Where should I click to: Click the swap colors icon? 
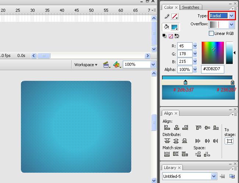click(177, 36)
